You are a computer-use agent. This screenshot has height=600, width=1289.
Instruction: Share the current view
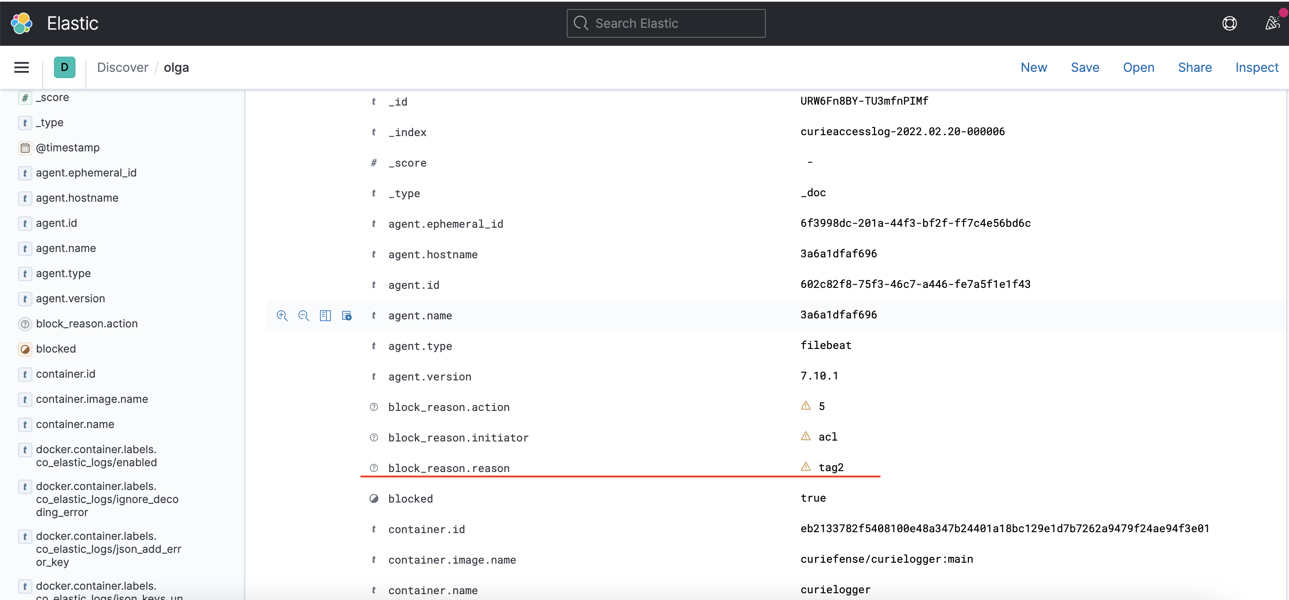(1195, 67)
